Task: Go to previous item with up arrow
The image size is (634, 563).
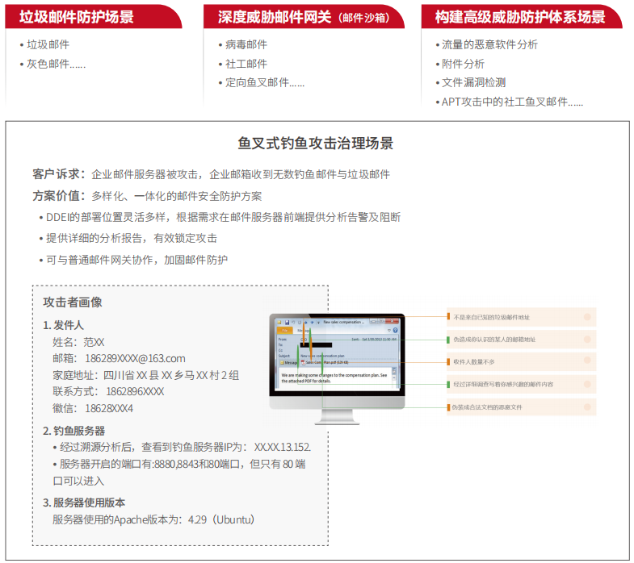Action: (305, 323)
